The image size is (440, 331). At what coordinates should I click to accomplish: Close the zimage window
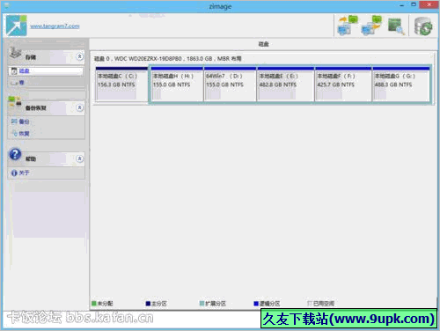(429, 4)
